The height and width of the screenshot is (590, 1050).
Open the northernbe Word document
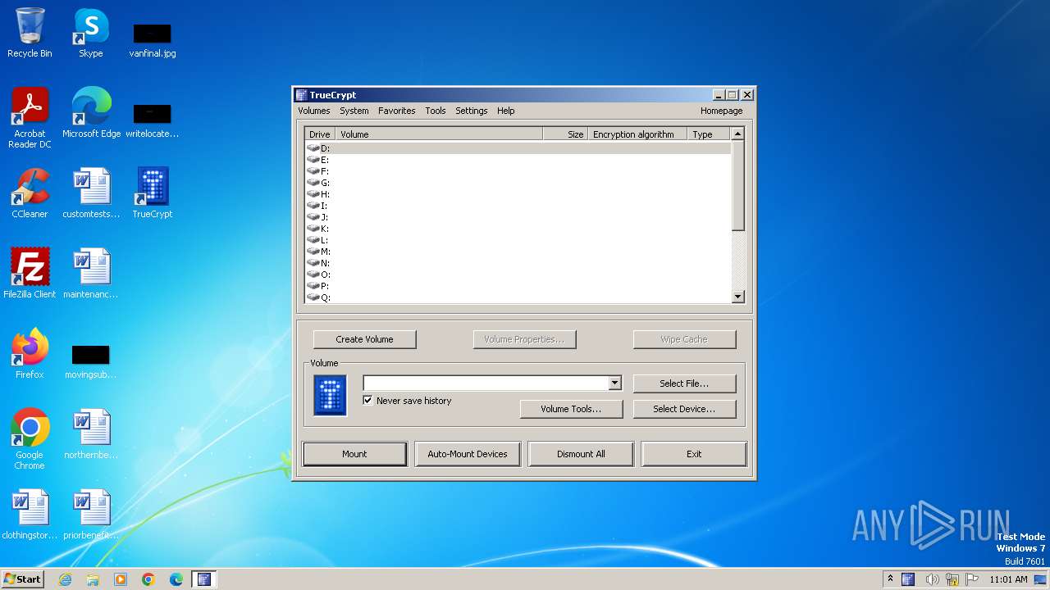[91, 434]
